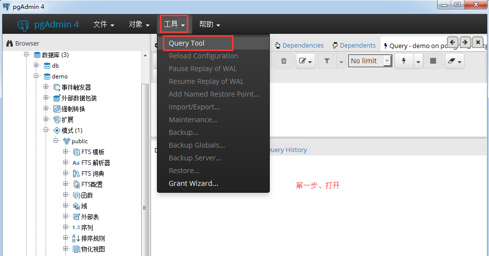The height and width of the screenshot is (256, 489).
Task: Click the Browser binoculars icon
Action: point(9,43)
